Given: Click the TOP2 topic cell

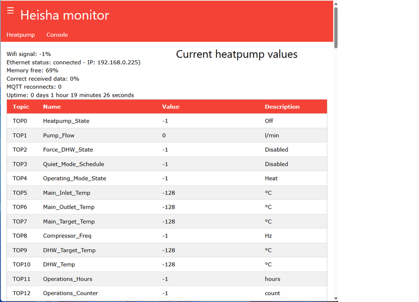Looking at the screenshot, I should click(x=20, y=150).
